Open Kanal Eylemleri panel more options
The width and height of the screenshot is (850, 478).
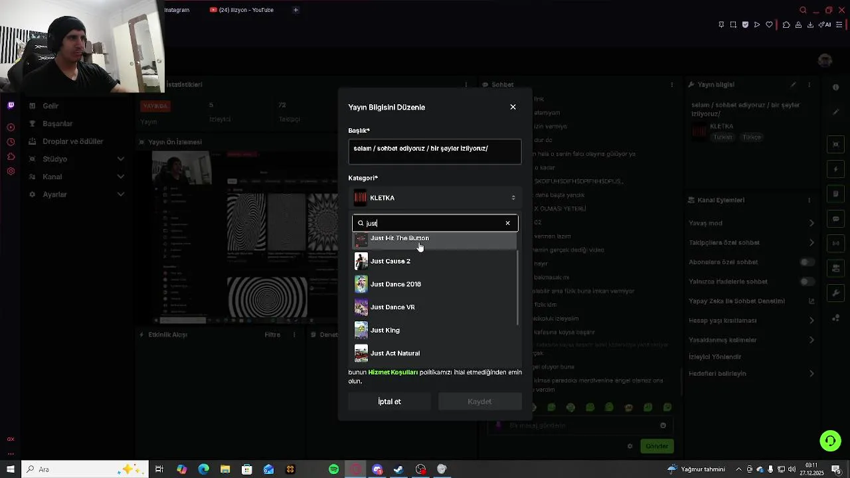(x=809, y=200)
